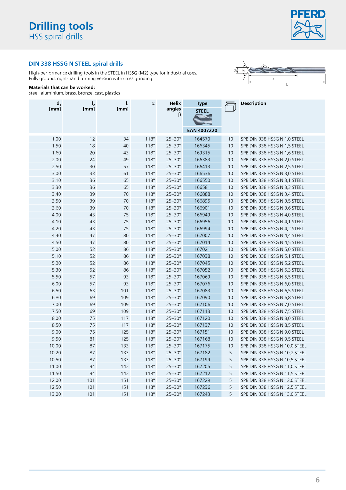This screenshot has width=346, height=490.
Task: Click EAN code 167113
Action: (202, 311)
